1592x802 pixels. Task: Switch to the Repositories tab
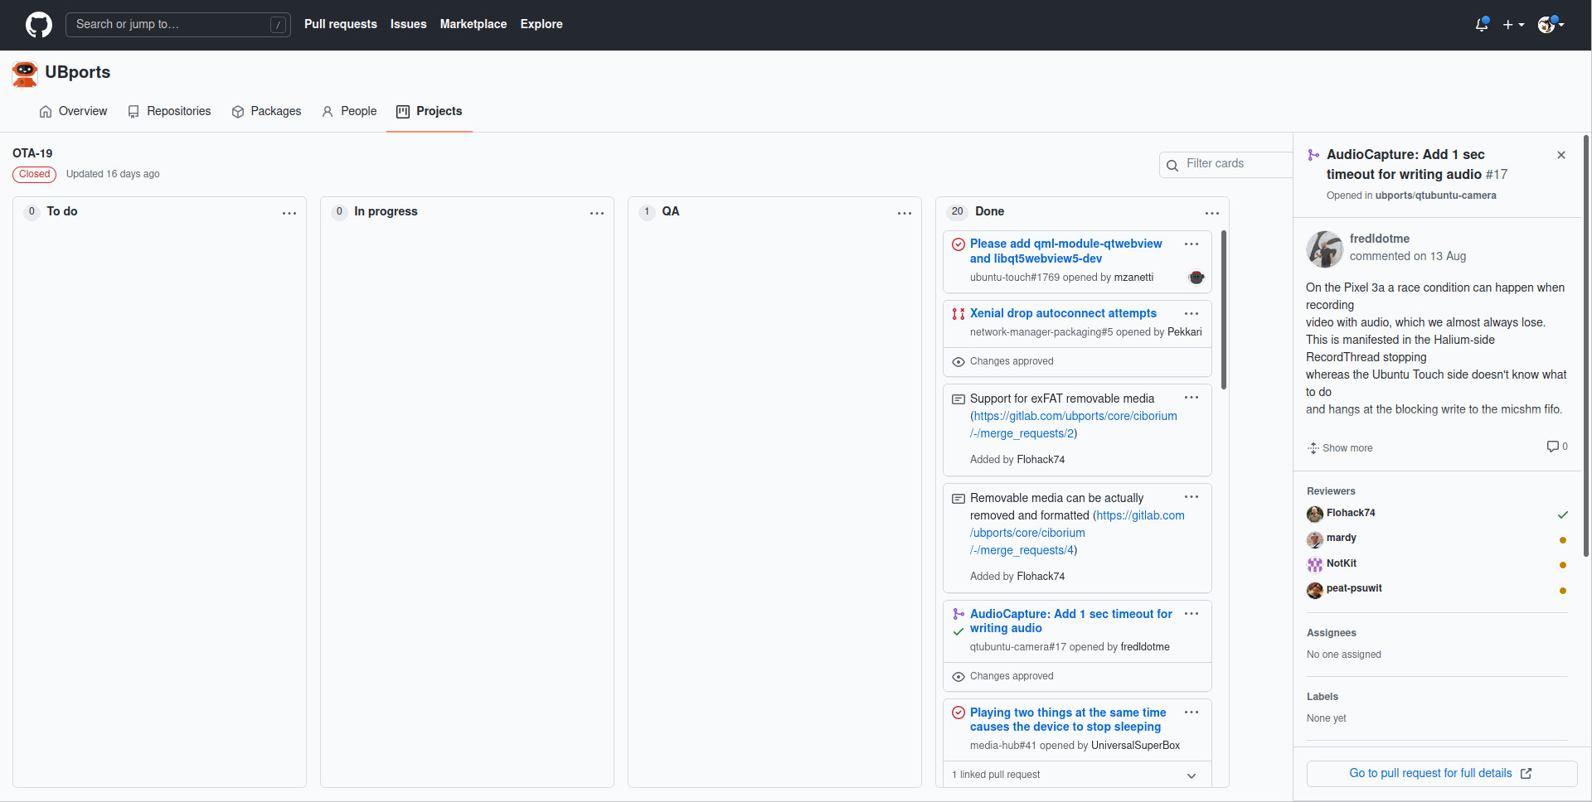pyautogui.click(x=169, y=111)
